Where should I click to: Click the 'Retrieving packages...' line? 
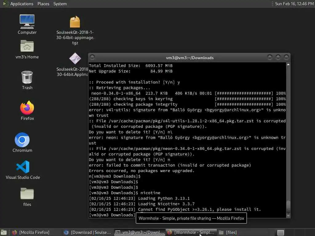coord(120,88)
